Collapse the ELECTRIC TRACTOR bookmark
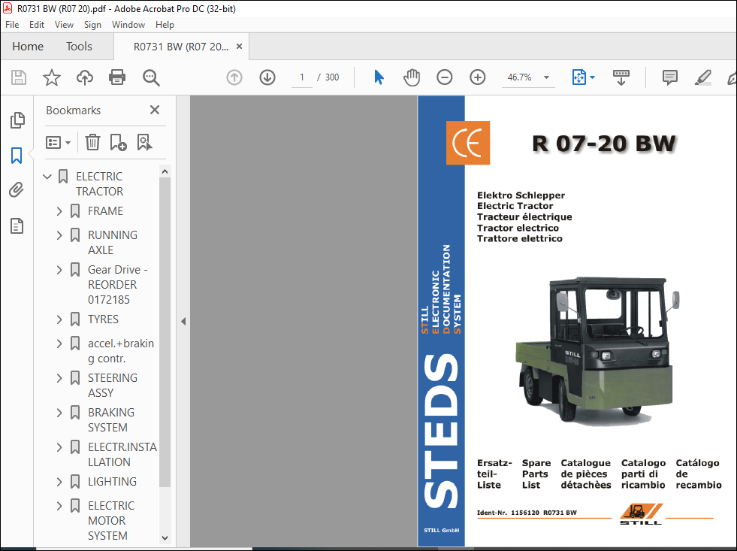 [47, 177]
